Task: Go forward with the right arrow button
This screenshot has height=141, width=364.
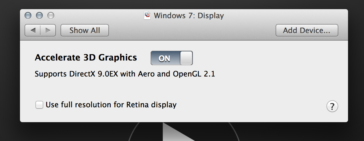Action: click(48, 30)
